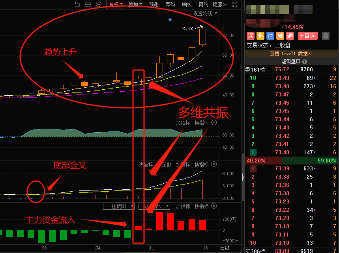Close the first indicator panel with X
Image resolution: width=339 pixels, height=253 pixels.
pos(214,123)
